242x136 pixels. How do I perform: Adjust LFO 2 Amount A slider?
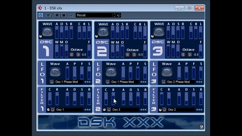tap(123, 73)
